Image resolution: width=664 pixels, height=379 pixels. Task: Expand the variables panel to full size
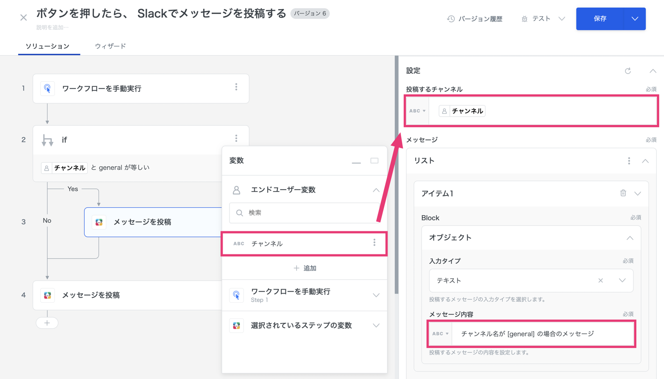[374, 161]
